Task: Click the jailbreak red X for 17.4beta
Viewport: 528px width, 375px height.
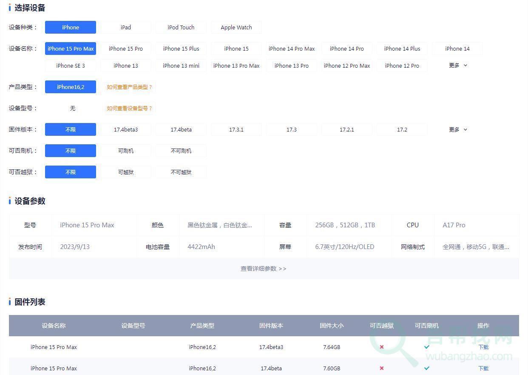Action: pyautogui.click(x=381, y=368)
